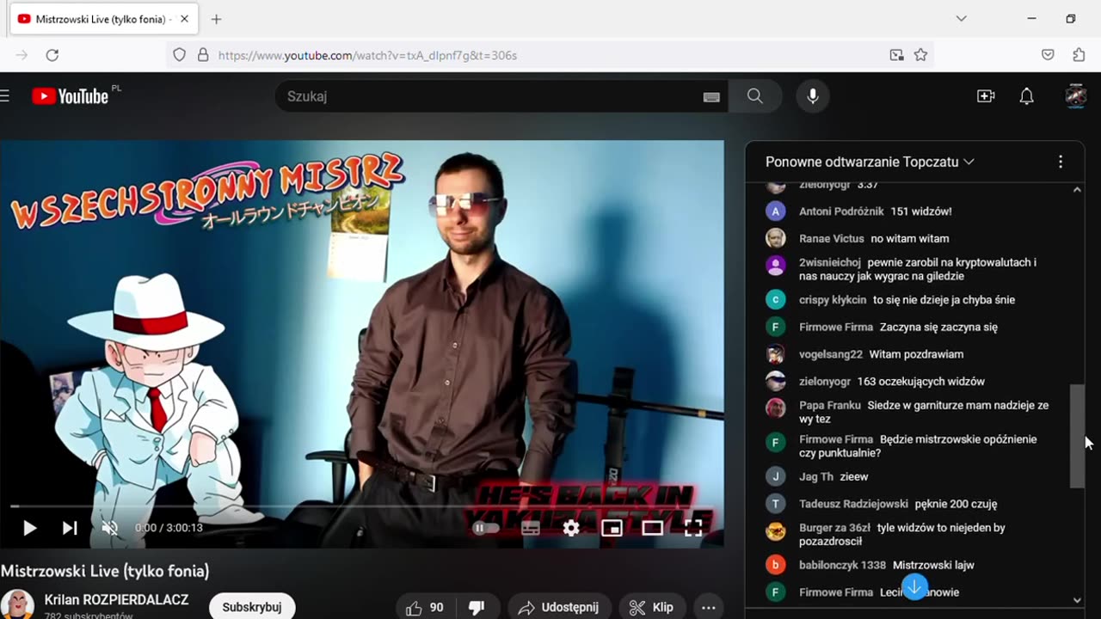1101x619 pixels.
Task: Toggle the autoplay switch in the player
Action: tap(486, 528)
